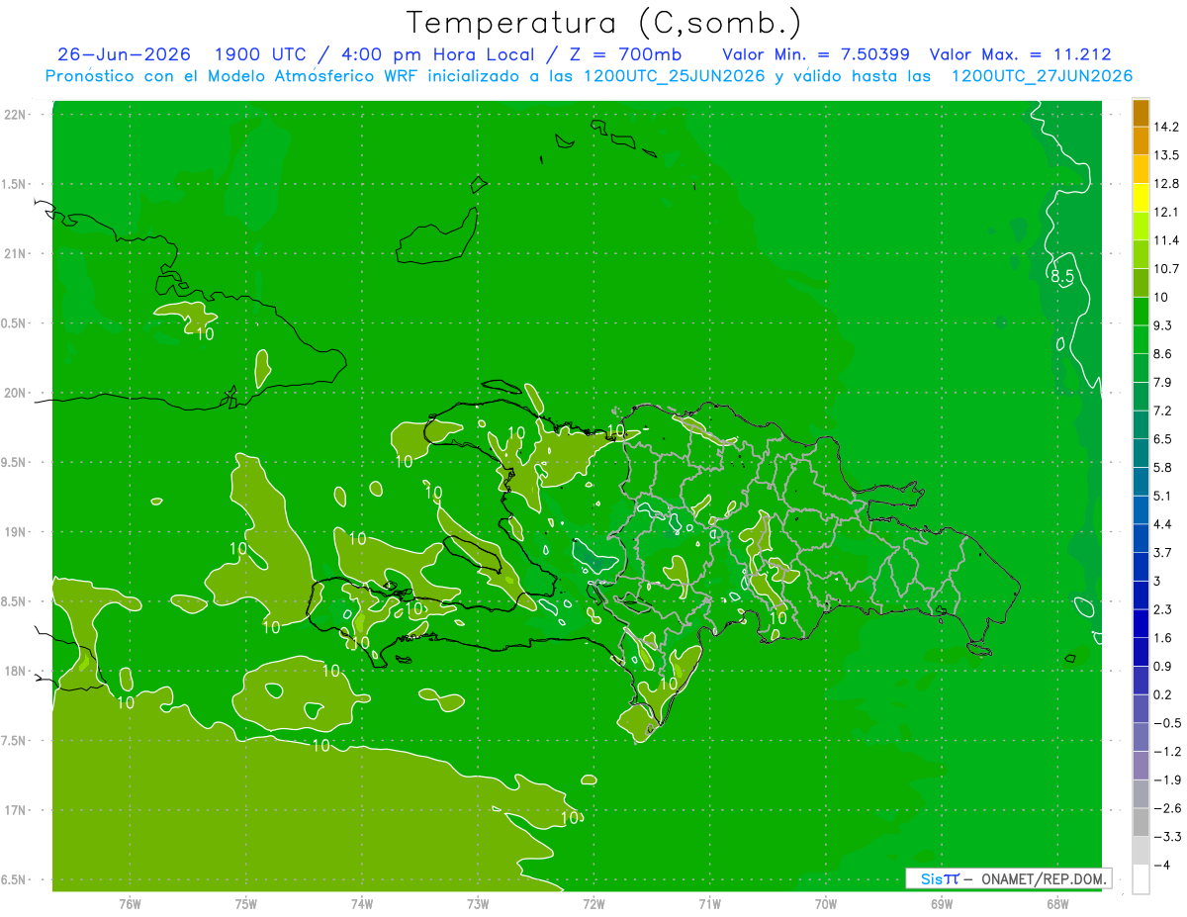Click the "Valor Max. = 11.212" value
Screen dimensions: 1187x917
click(x=1022, y=54)
